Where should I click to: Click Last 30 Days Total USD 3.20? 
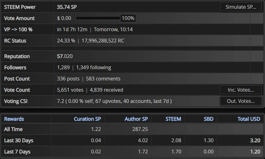[x=255, y=140]
